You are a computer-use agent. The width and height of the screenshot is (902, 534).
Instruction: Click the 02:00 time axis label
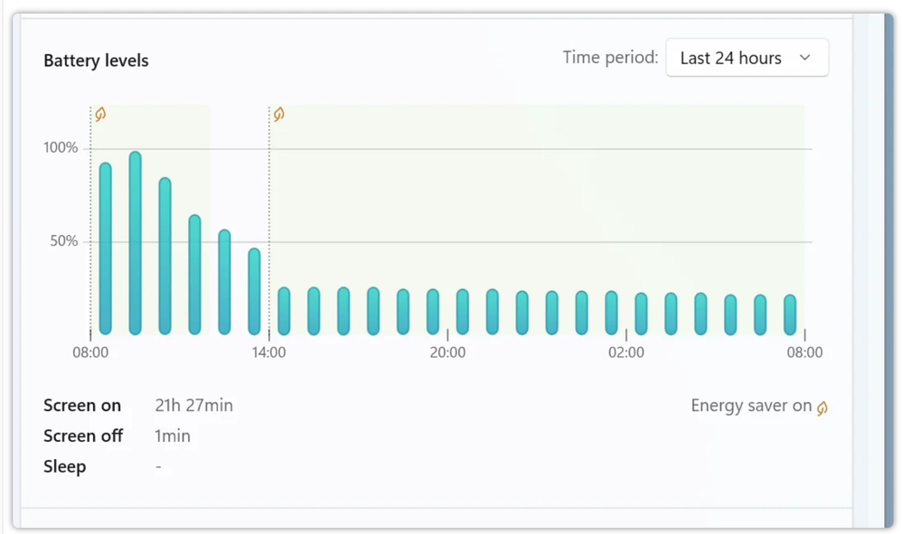point(625,352)
